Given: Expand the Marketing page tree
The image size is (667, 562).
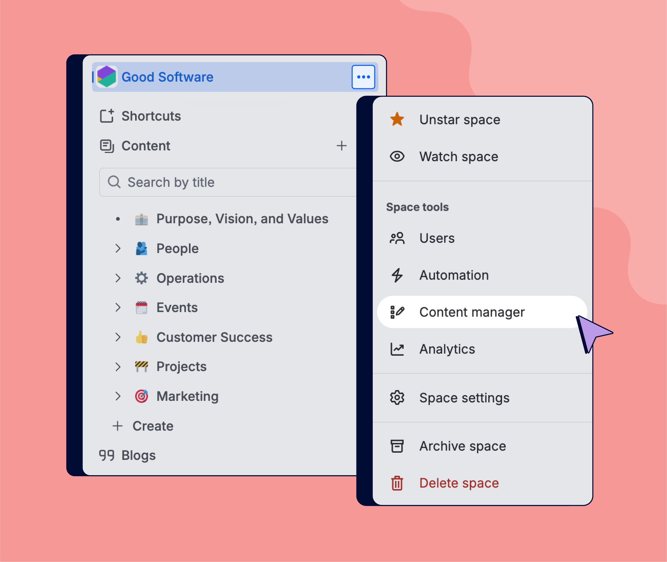Looking at the screenshot, I should click(118, 396).
